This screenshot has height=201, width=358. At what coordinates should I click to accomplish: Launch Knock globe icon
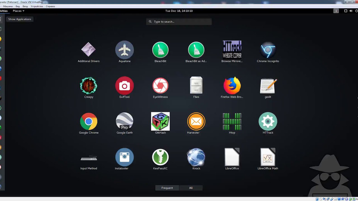pos(196,157)
